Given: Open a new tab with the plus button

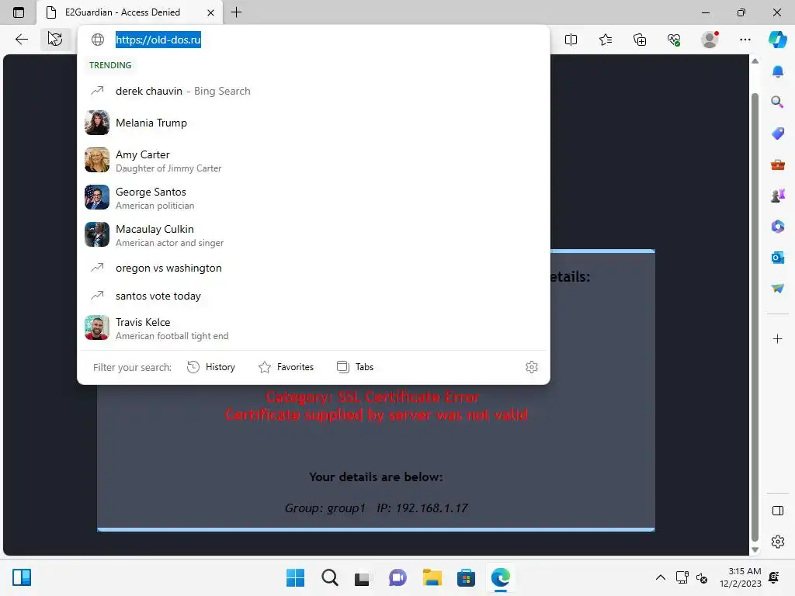Looking at the screenshot, I should 236,12.
